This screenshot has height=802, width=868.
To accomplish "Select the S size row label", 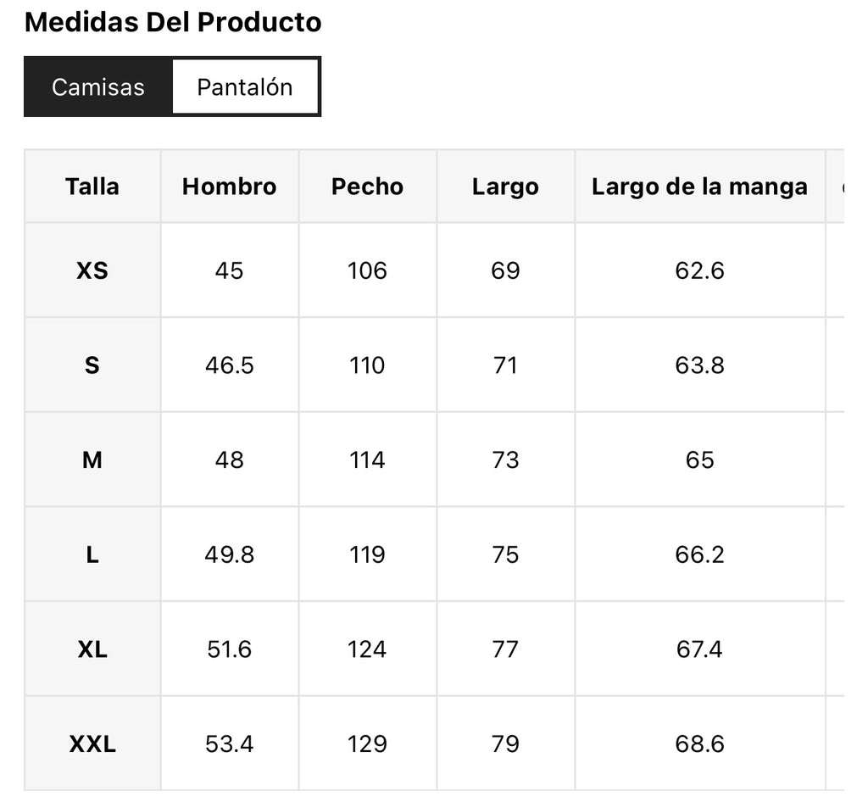I will [x=92, y=365].
